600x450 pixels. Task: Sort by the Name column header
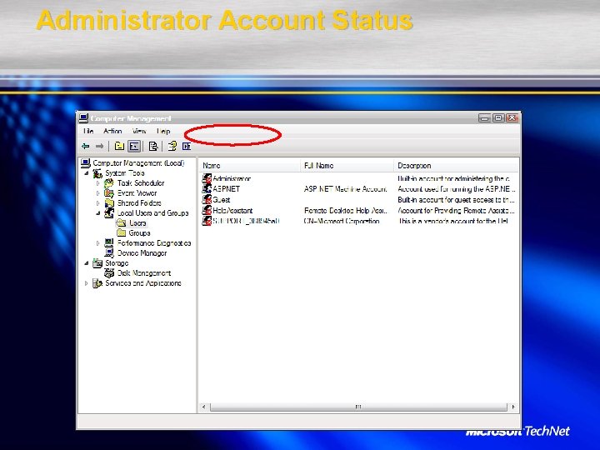[249, 165]
